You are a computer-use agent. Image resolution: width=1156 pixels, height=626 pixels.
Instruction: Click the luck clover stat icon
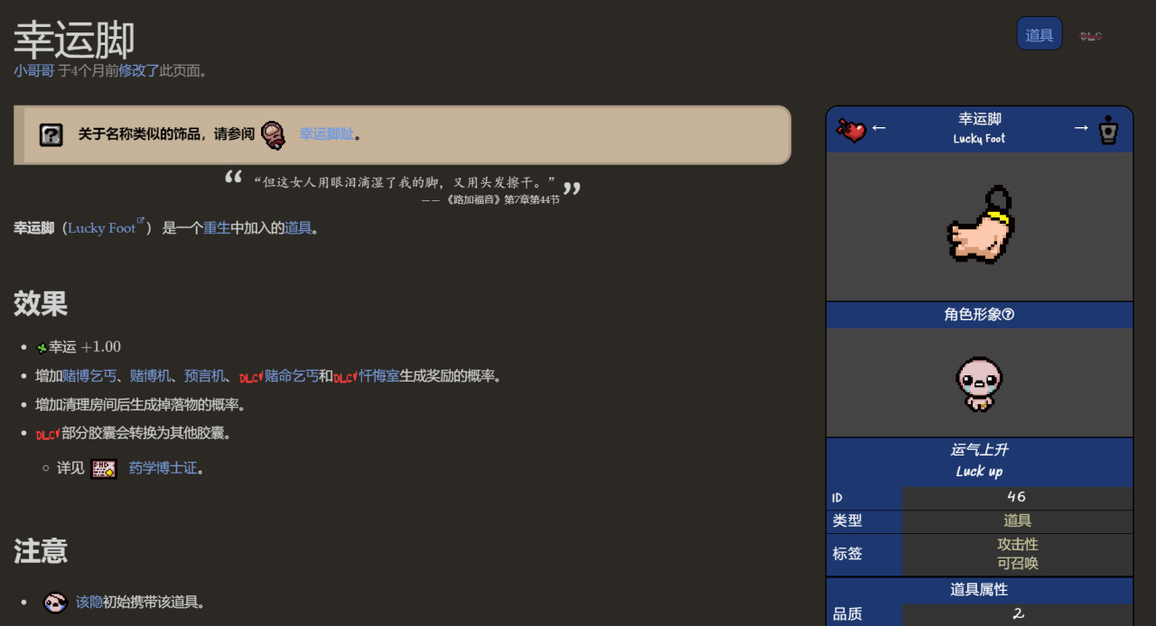42,348
